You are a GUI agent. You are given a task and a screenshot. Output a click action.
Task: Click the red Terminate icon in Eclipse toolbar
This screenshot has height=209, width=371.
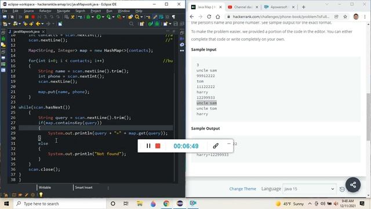pos(33,17)
